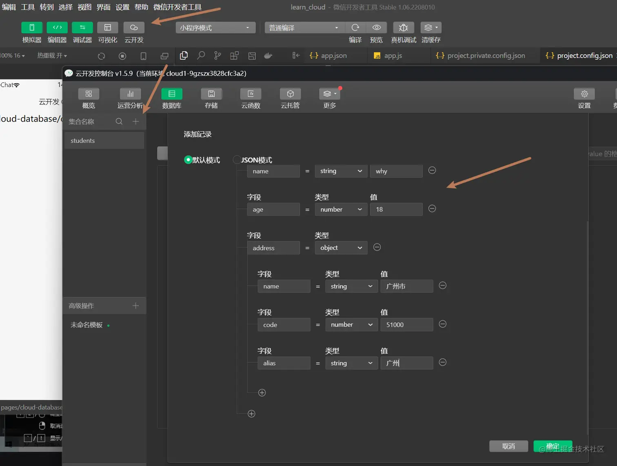Click the value field containing 18
Viewport: 617px width, 466px height.
(396, 209)
